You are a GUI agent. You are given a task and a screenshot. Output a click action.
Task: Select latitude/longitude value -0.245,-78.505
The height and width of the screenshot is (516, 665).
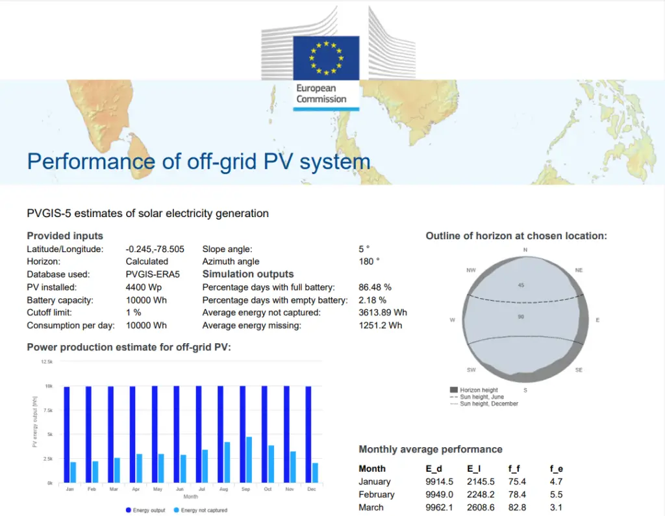pyautogui.click(x=155, y=249)
